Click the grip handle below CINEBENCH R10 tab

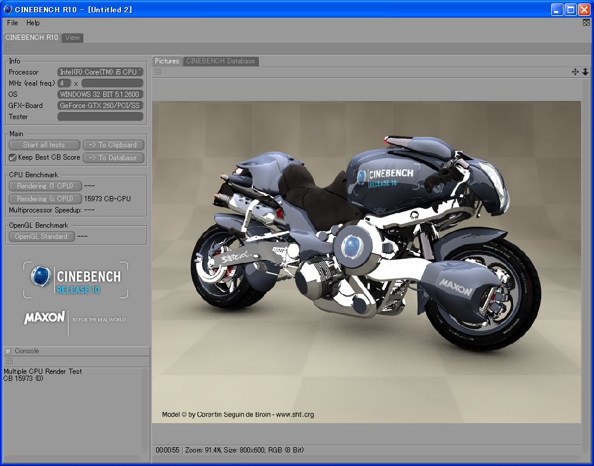pyautogui.click(x=9, y=49)
